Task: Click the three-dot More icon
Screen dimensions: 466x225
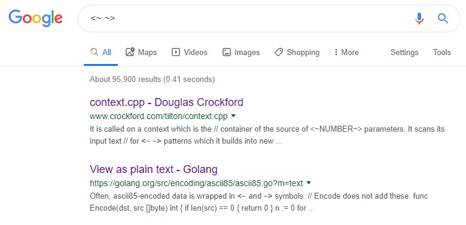Action: coord(336,52)
